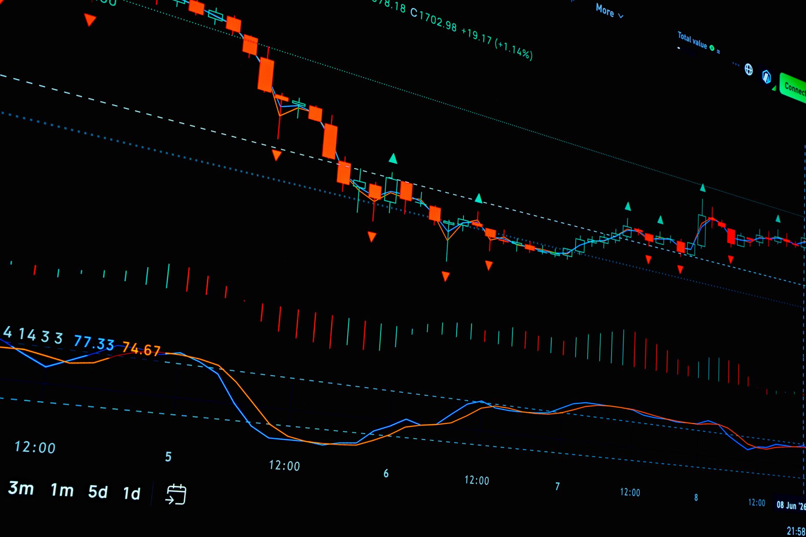
Task: Set chart range to 1d
Action: tap(132, 493)
